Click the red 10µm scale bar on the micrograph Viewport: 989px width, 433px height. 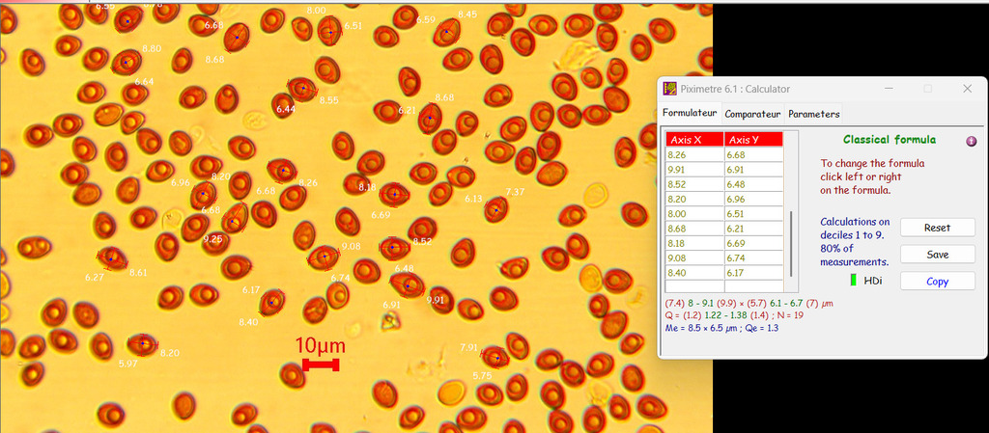(x=321, y=365)
